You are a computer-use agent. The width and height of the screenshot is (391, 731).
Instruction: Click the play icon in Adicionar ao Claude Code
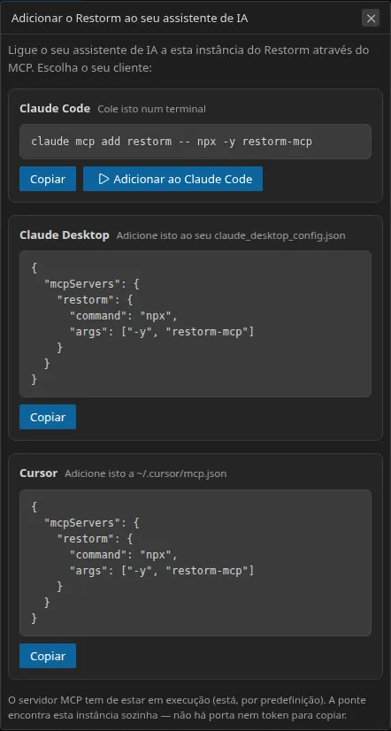103,179
